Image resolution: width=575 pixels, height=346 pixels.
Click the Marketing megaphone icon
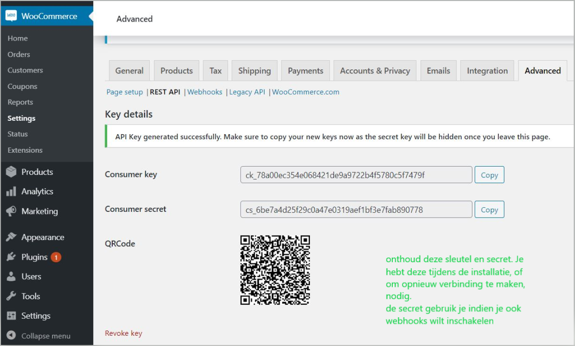(x=11, y=211)
